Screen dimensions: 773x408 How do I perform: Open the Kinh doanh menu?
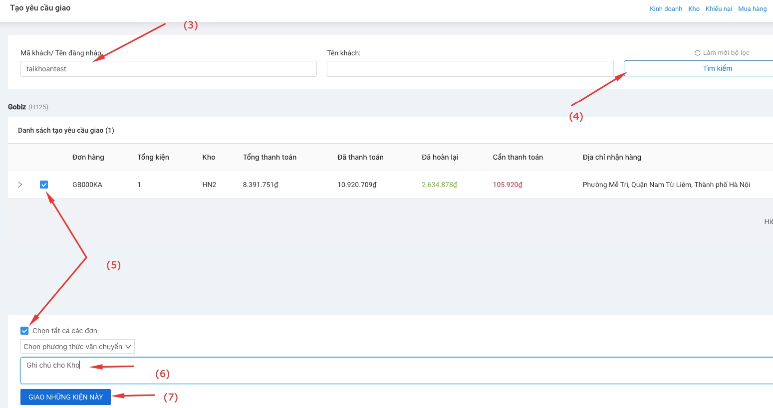(x=666, y=8)
